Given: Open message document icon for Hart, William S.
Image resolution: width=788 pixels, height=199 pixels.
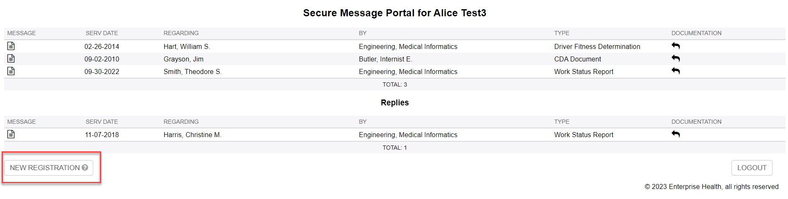Looking at the screenshot, I should click(x=11, y=46).
